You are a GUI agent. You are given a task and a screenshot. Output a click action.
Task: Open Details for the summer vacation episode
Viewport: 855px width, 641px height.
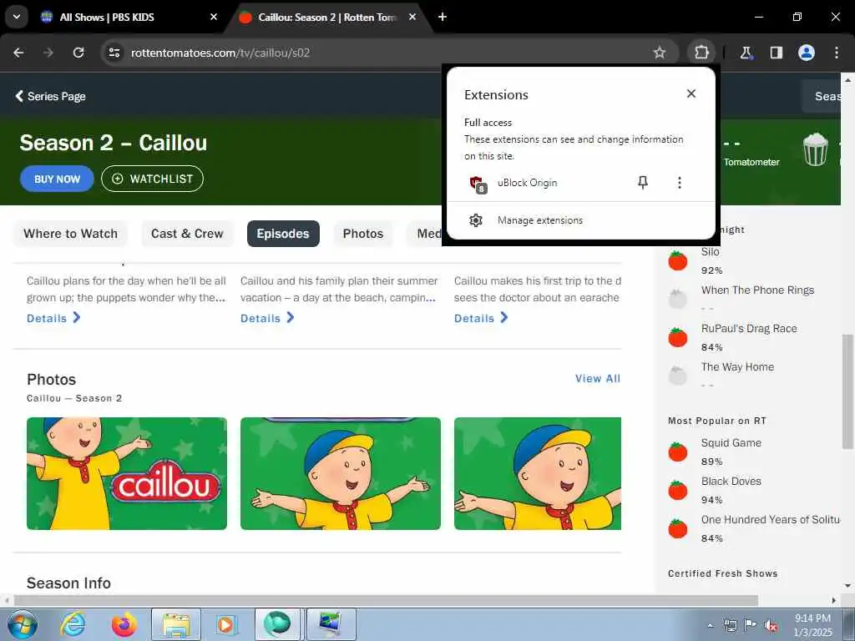pyautogui.click(x=267, y=318)
